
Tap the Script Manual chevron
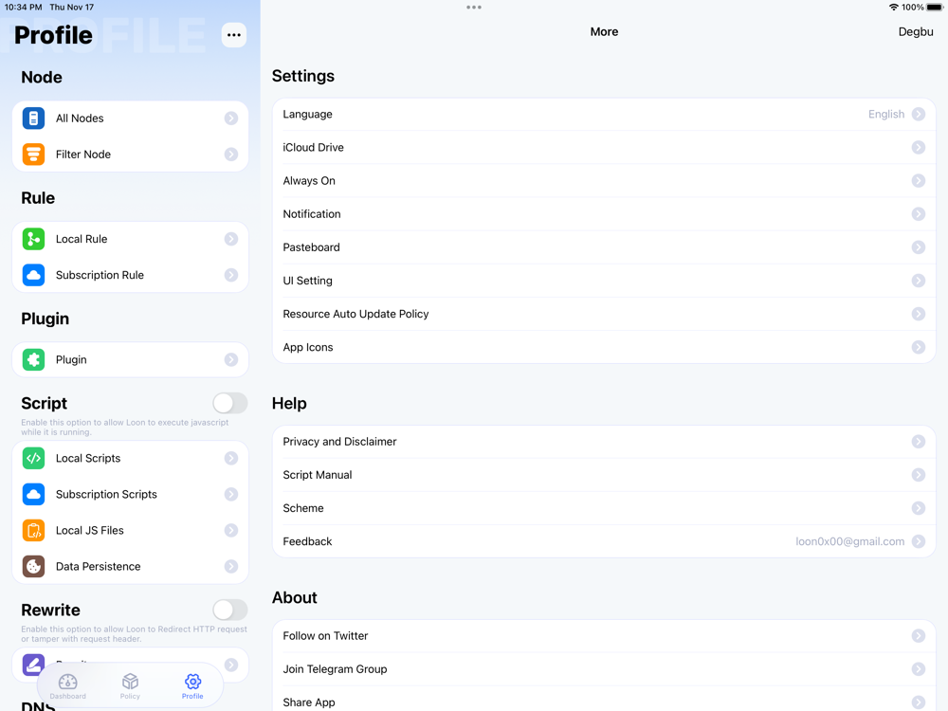pyautogui.click(x=919, y=475)
